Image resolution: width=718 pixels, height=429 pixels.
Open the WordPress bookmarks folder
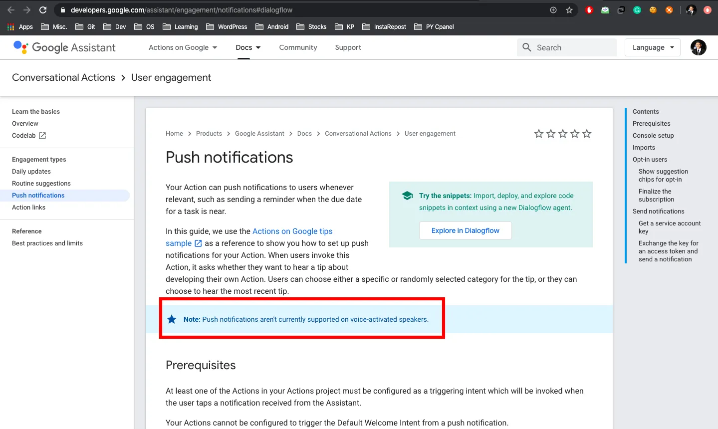[227, 27]
